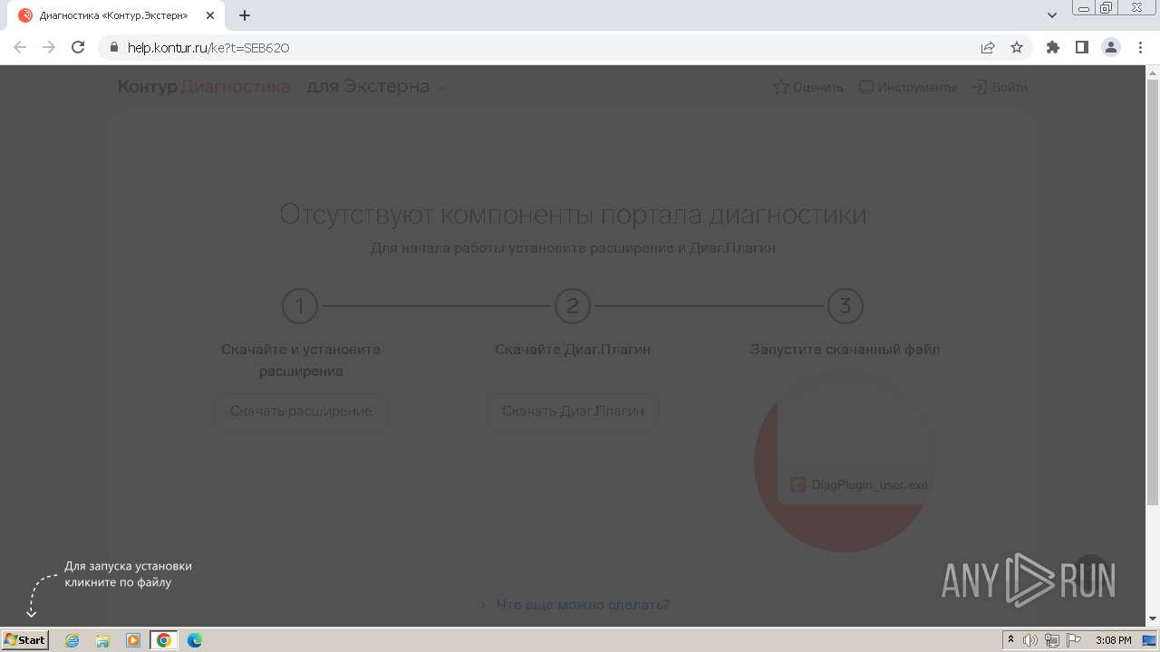1160x652 pixels.
Task: Switch to Chrome in taskbar
Action: [x=164, y=640]
